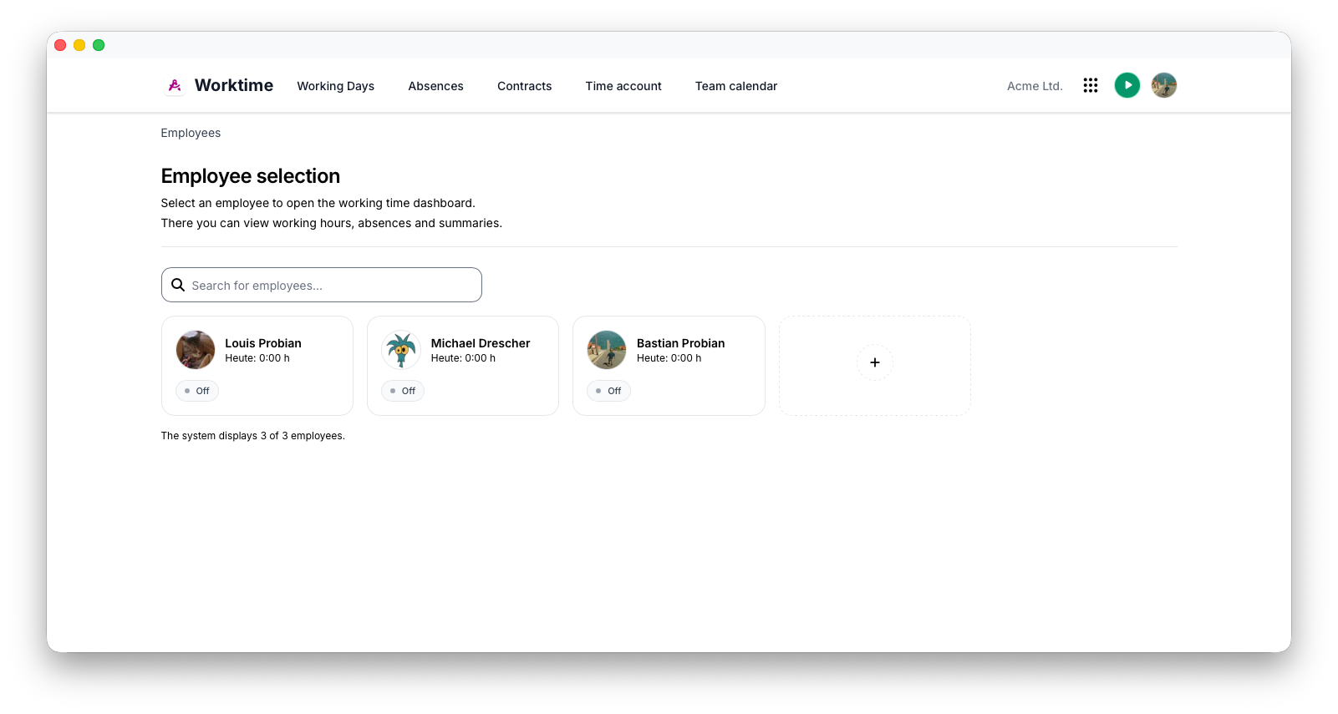
Task: Open Michael Drescher's dashboard by name
Action: (x=481, y=343)
